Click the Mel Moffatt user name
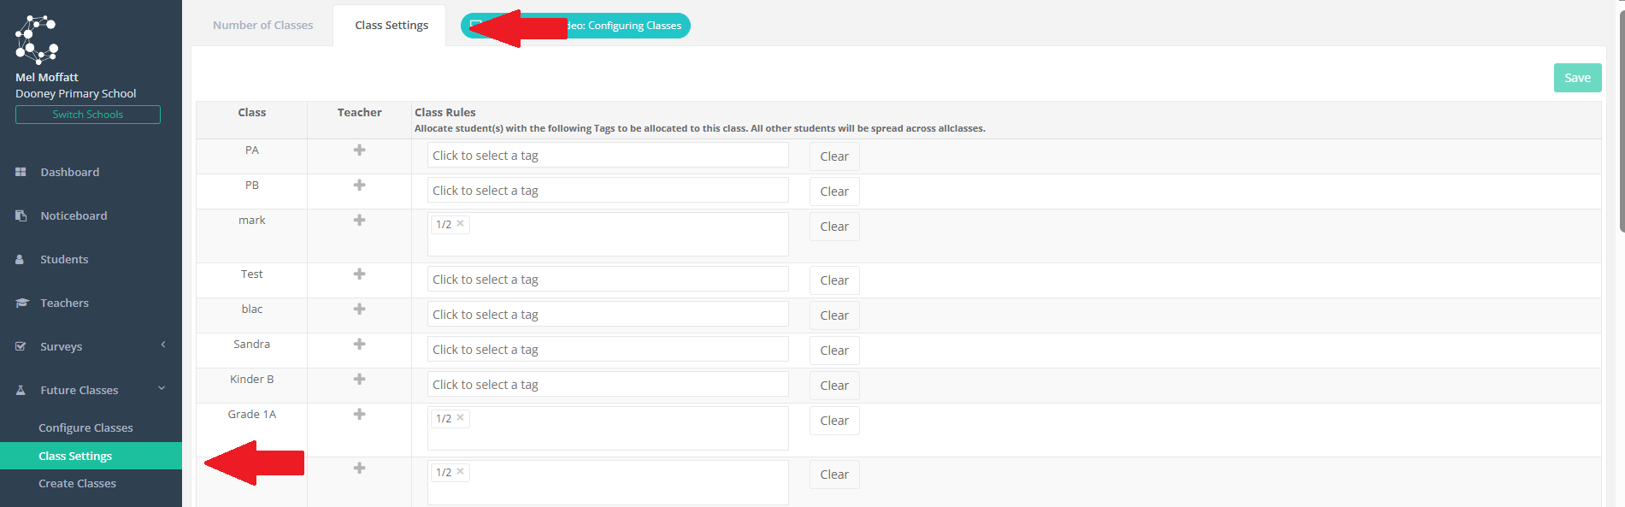 click(47, 77)
